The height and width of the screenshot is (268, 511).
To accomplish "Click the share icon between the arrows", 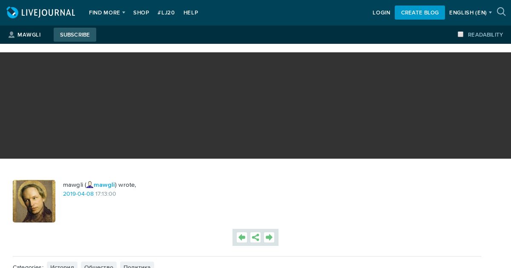I will pos(255,237).
